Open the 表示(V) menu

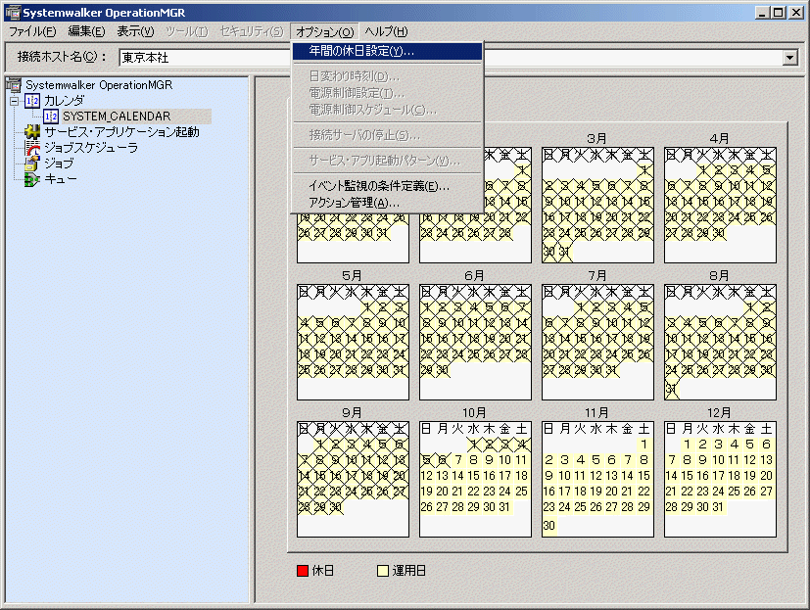pyautogui.click(x=135, y=31)
